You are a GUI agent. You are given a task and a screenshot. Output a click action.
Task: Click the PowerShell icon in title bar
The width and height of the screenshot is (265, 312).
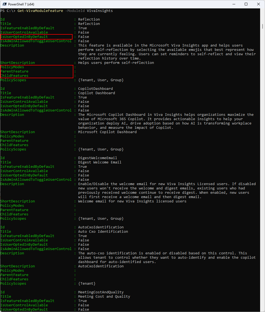point(4,4)
